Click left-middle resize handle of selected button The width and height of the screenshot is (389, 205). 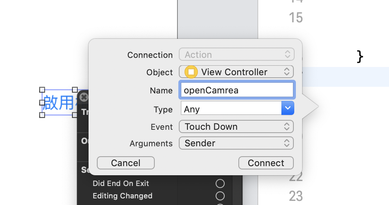pos(42,102)
